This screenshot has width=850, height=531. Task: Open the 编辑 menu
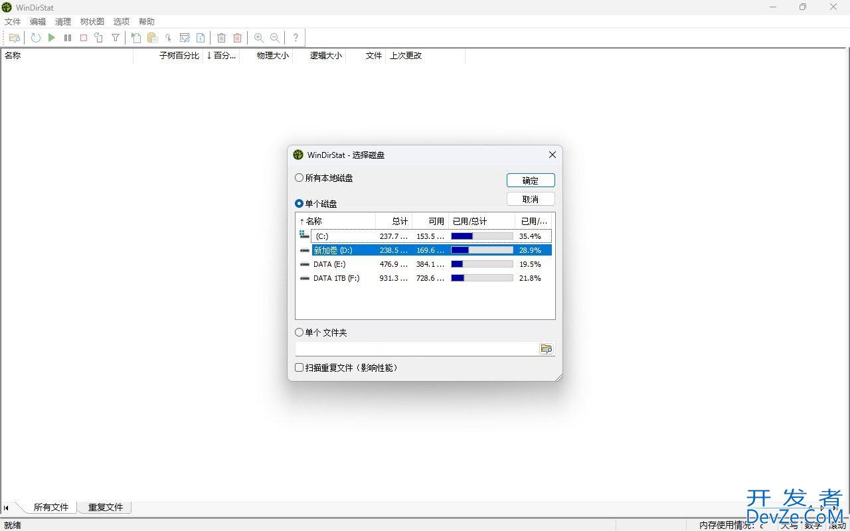(38, 21)
